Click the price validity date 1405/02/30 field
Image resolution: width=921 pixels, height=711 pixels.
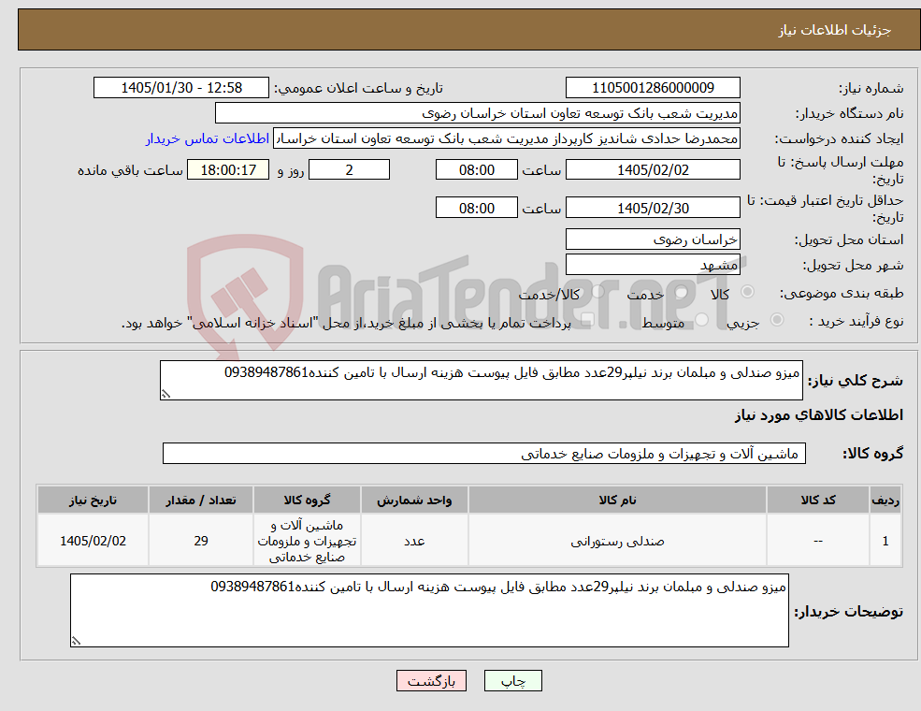(x=653, y=208)
